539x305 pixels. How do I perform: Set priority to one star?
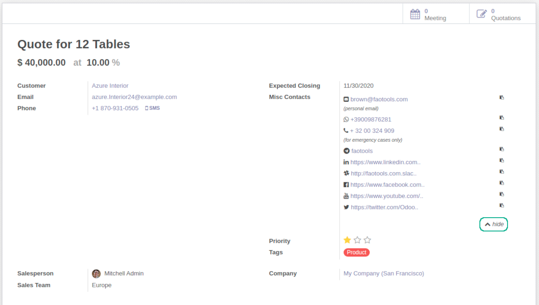(347, 240)
